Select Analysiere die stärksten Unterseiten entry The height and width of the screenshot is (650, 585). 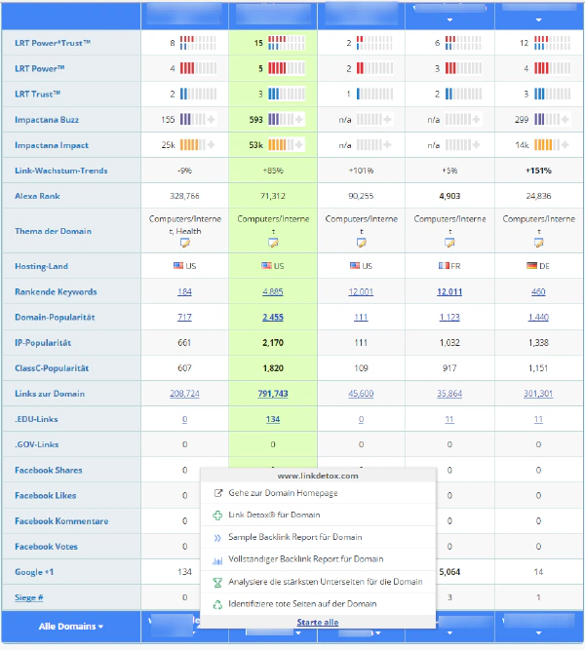(318, 582)
